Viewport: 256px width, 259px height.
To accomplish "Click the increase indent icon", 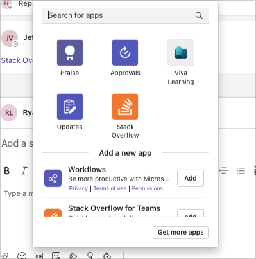I will pyautogui.click(x=224, y=171).
